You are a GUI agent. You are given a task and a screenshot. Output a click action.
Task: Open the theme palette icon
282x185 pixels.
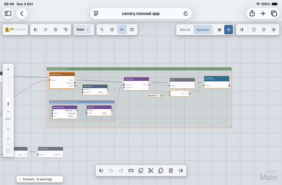(x=264, y=29)
